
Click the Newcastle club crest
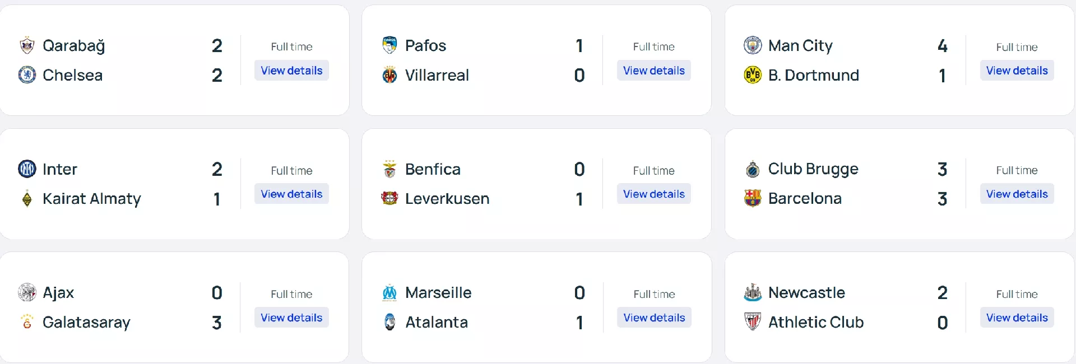pos(753,292)
